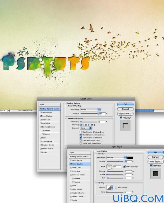
Task: Select Blending Options: Custom in styles list
Action: pyautogui.click(x=49, y=109)
